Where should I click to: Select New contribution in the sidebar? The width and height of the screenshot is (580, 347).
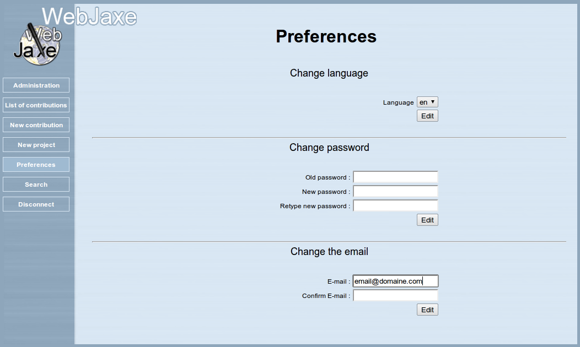coord(36,124)
